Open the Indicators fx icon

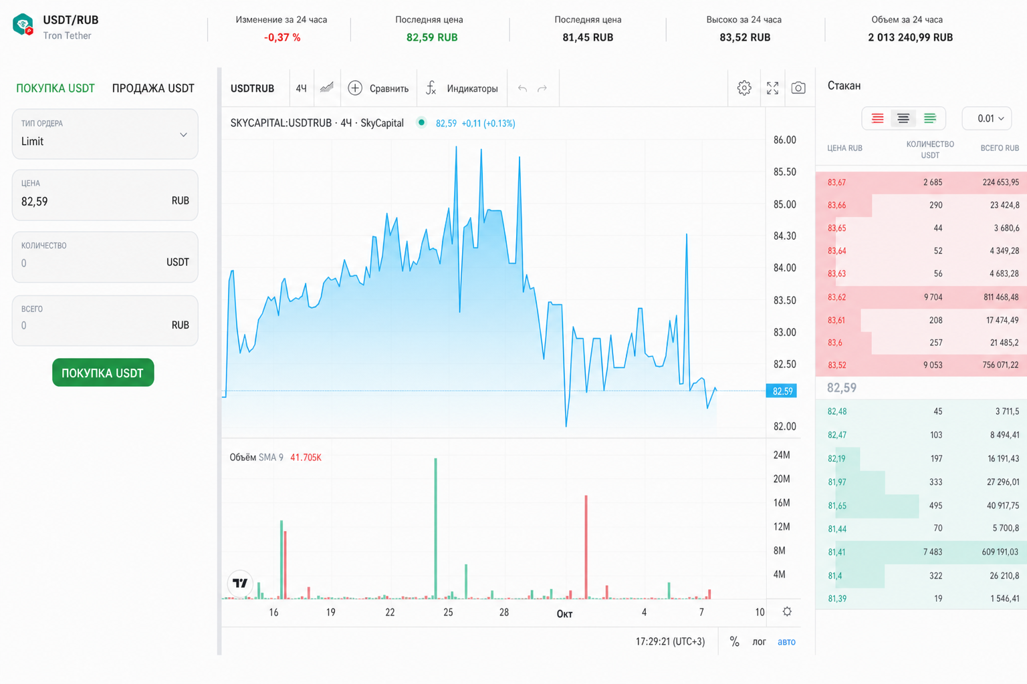tap(431, 88)
